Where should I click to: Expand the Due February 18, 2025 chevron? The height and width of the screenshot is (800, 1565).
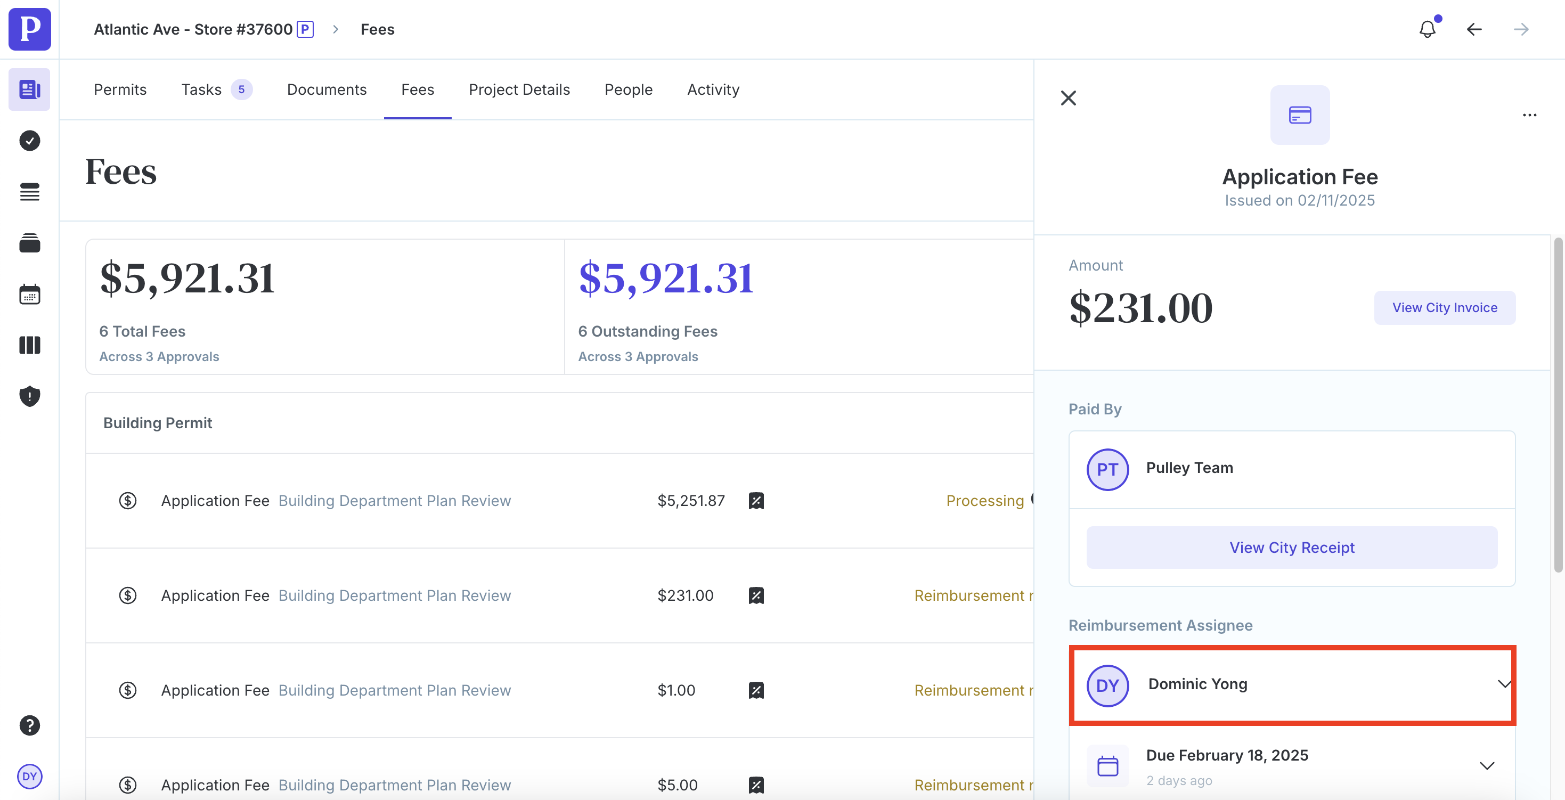click(1486, 765)
